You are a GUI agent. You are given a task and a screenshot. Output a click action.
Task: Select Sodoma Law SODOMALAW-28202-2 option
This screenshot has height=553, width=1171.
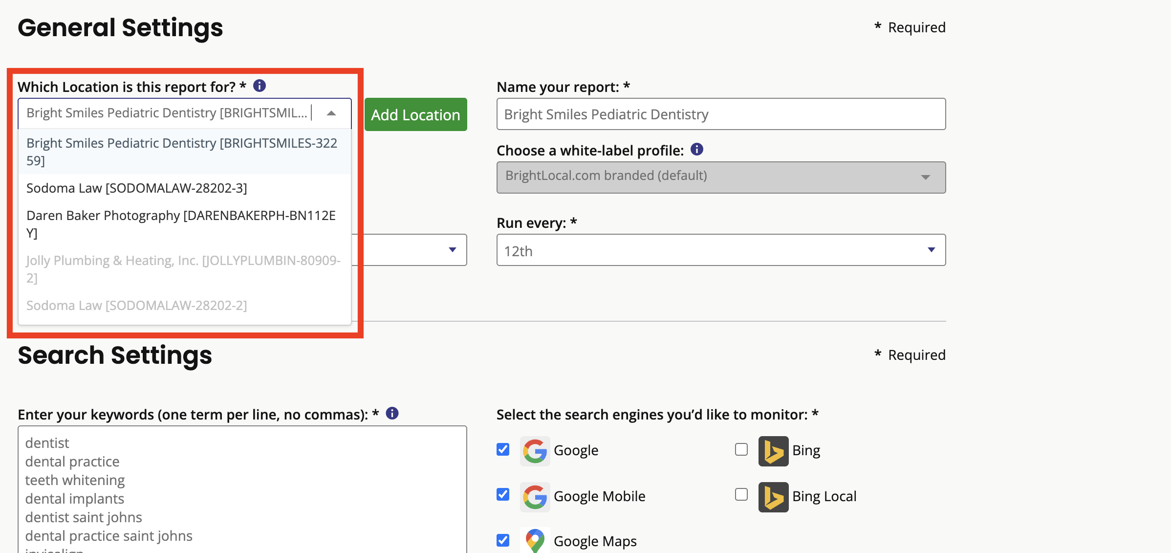185,305
